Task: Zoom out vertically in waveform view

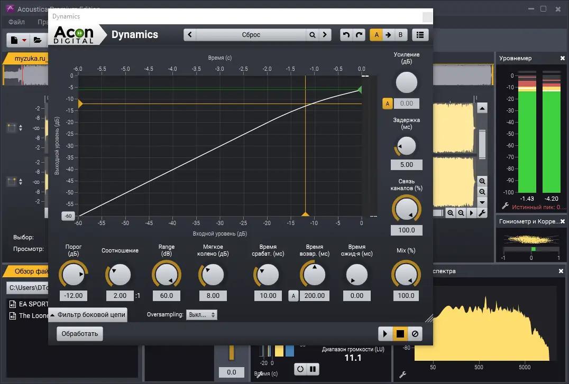Action: (x=482, y=192)
